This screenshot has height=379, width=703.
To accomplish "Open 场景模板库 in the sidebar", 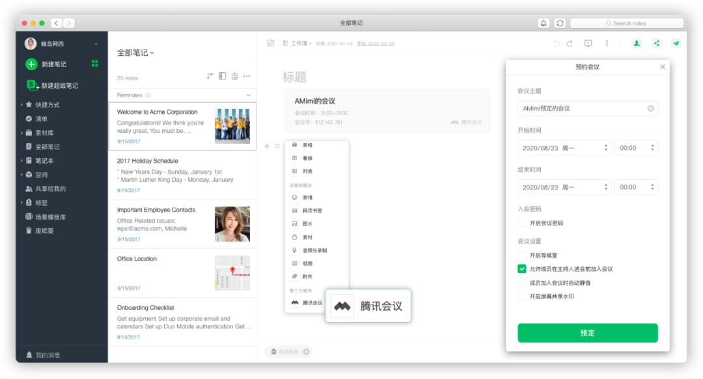I will coord(50,217).
